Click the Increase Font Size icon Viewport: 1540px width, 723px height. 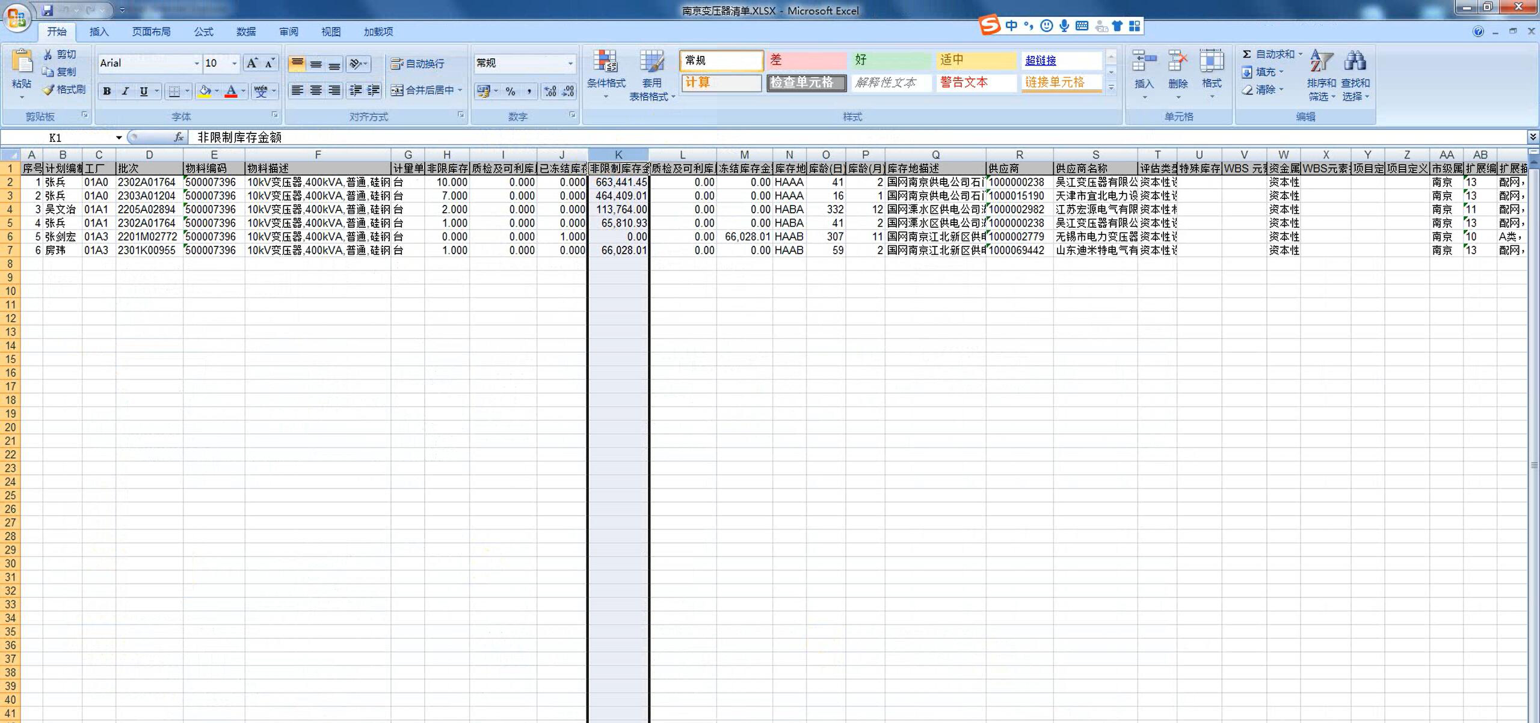click(x=252, y=63)
